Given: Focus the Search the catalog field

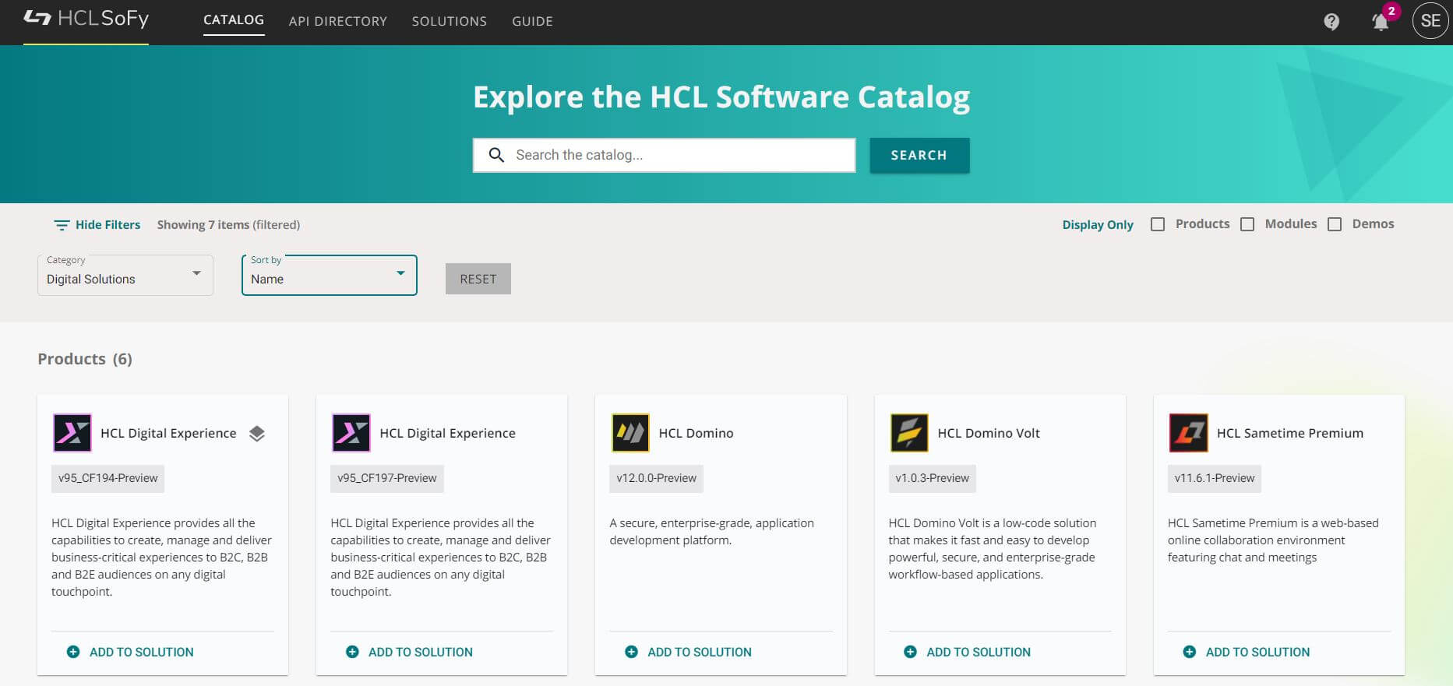Looking at the screenshot, I should tap(665, 155).
